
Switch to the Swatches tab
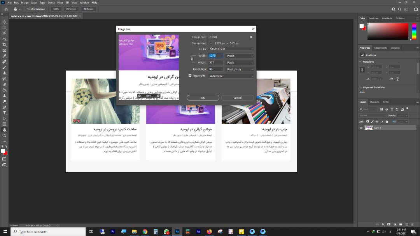(373, 18)
